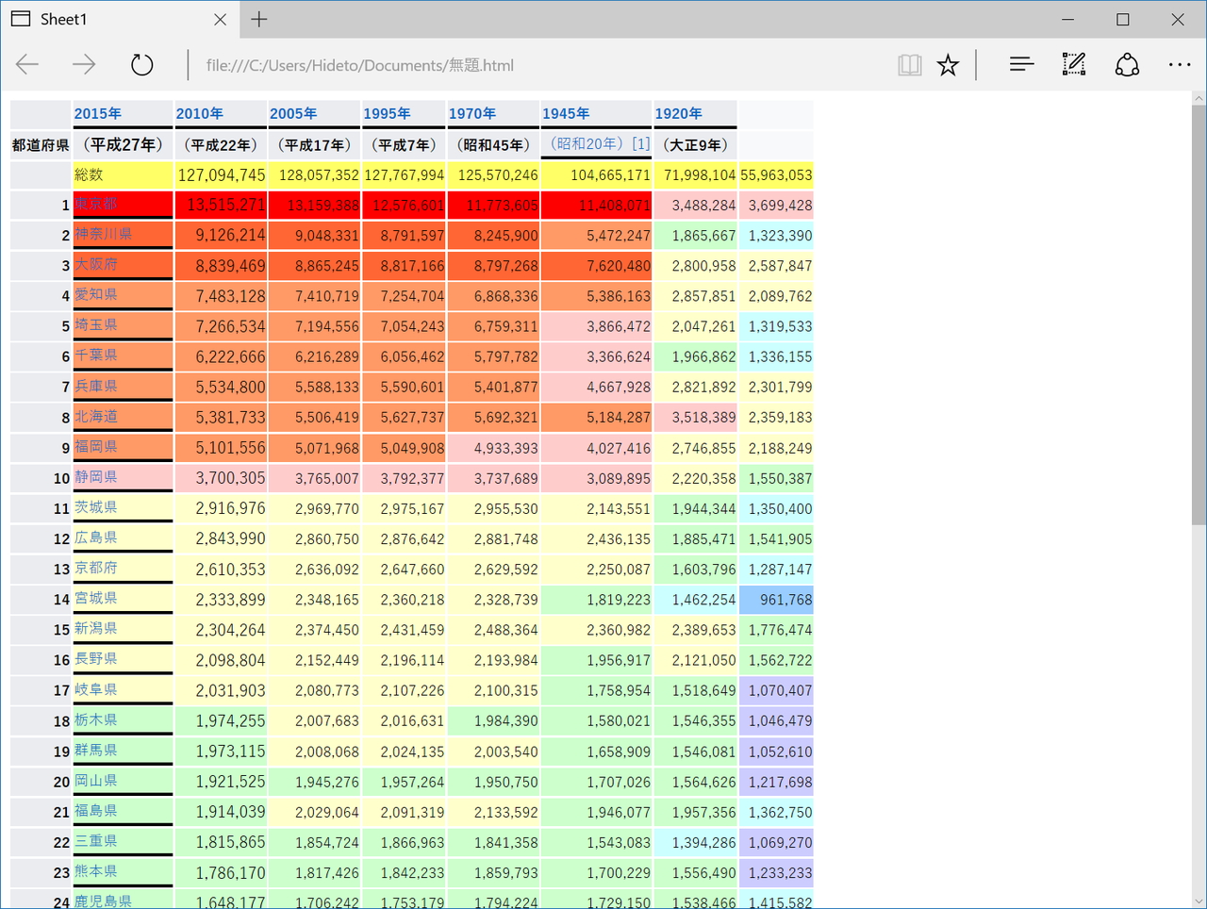Screen dimensions: 1207x909
Task: Open the 1945年 column header link
Action: pyautogui.click(x=566, y=114)
